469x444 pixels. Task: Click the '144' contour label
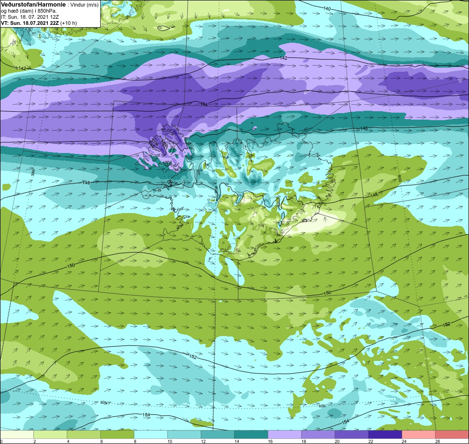pos(204,104)
